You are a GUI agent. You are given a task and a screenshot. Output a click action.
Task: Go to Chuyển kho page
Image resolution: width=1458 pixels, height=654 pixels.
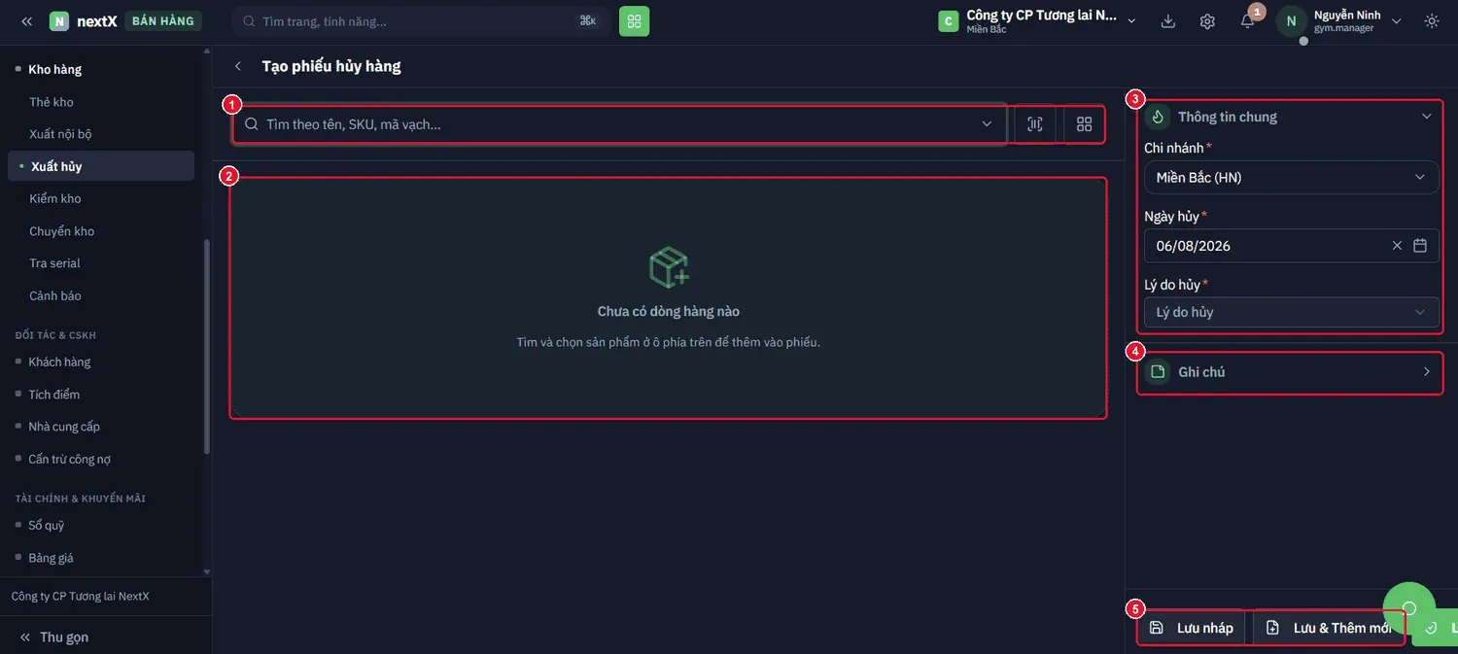[x=61, y=231]
